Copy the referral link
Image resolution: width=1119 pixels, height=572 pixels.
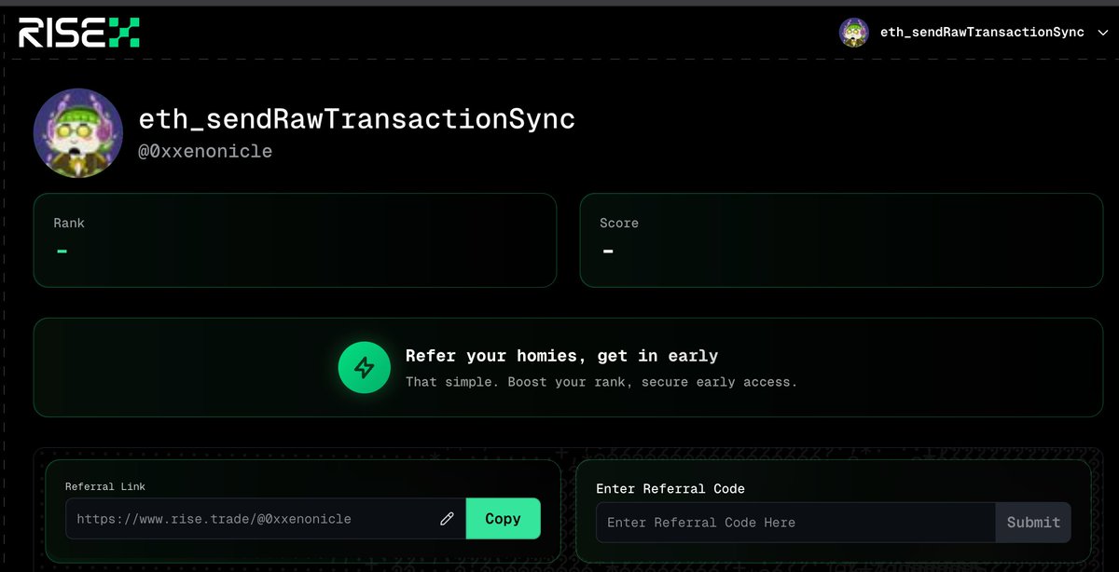[503, 519]
